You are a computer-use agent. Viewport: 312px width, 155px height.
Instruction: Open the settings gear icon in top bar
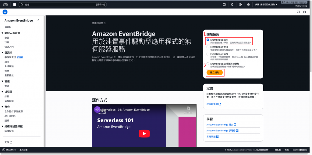pyautogui.click(x=248, y=5)
